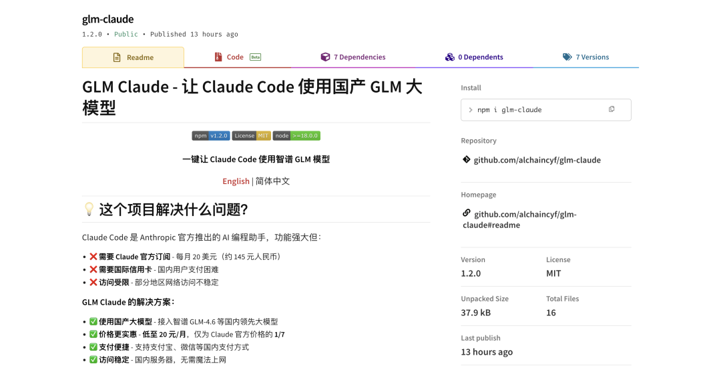Click the '需要 Claude 官方订阅' bullet

[x=185, y=257]
